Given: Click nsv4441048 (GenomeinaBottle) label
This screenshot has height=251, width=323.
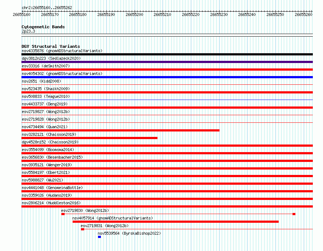Looking at the screenshot, I should [52, 188].
